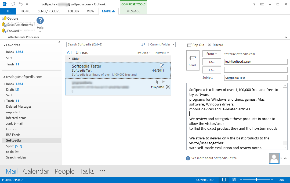Click the draft edit icon on Softpedia Tester message
290x183 pixels.
162,65
